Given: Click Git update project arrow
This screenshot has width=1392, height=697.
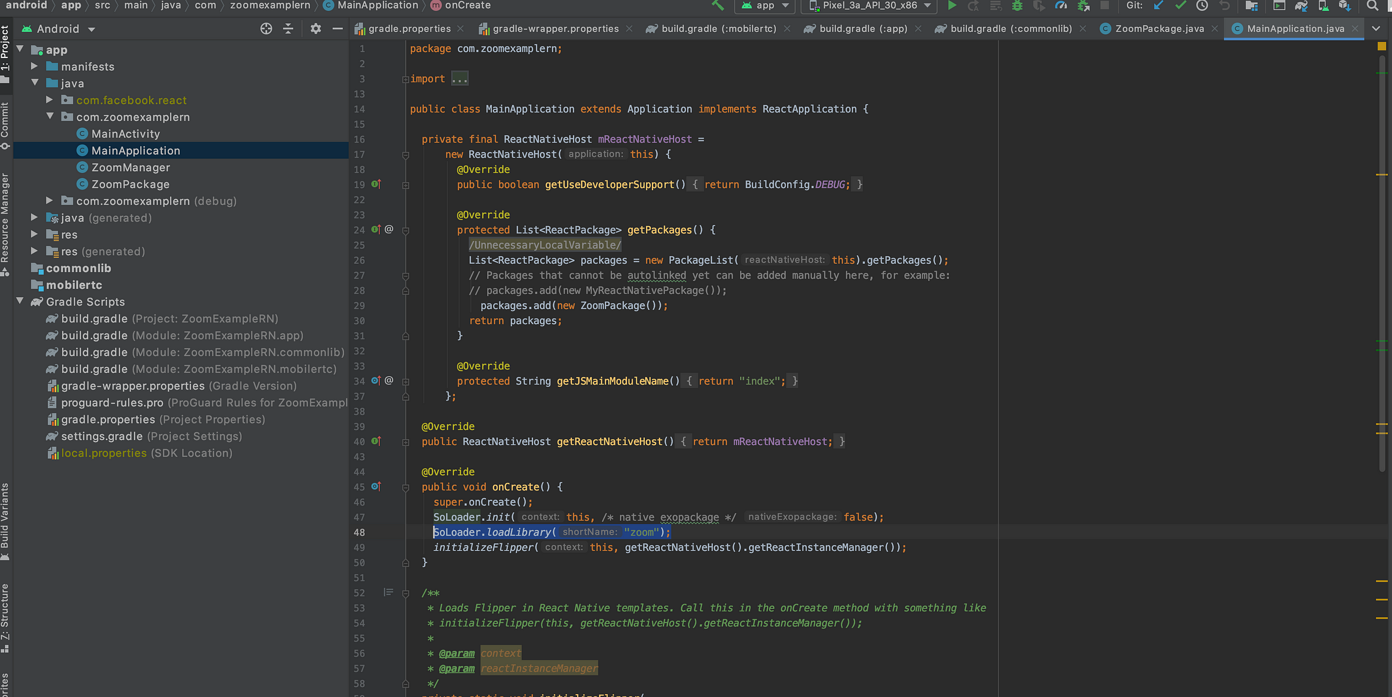Looking at the screenshot, I should (x=1158, y=6).
